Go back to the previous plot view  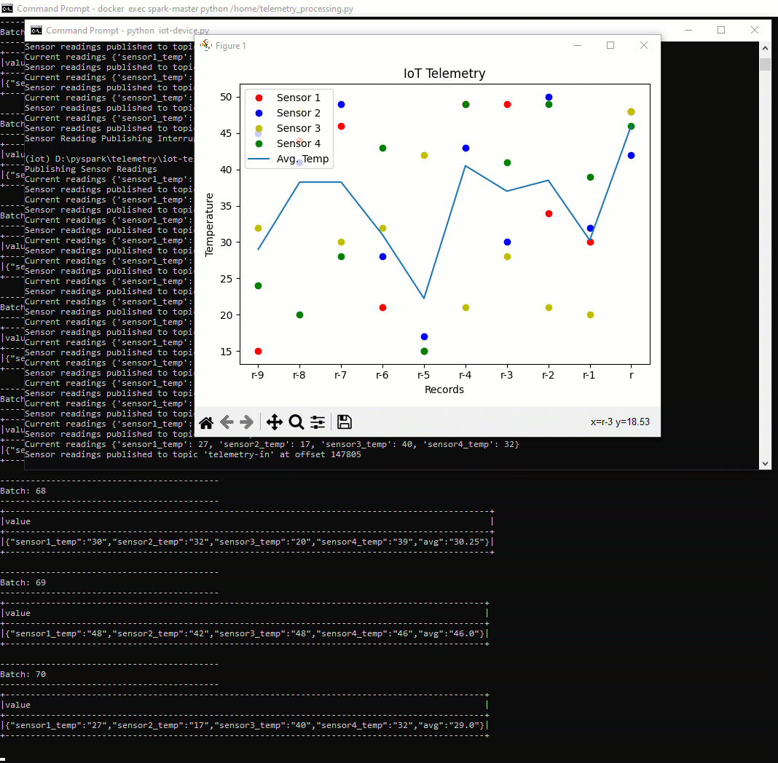(225, 422)
